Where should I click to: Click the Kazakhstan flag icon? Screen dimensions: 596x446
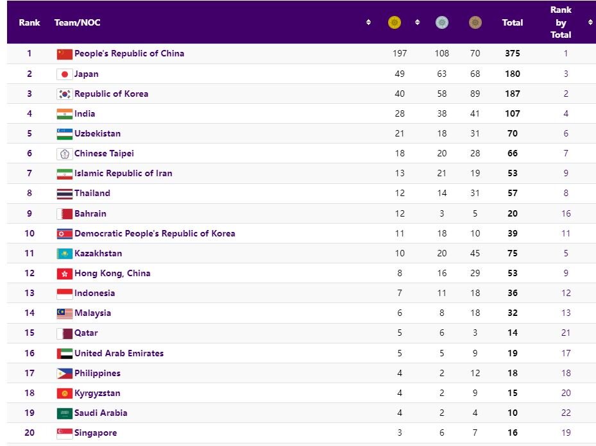tap(64, 254)
